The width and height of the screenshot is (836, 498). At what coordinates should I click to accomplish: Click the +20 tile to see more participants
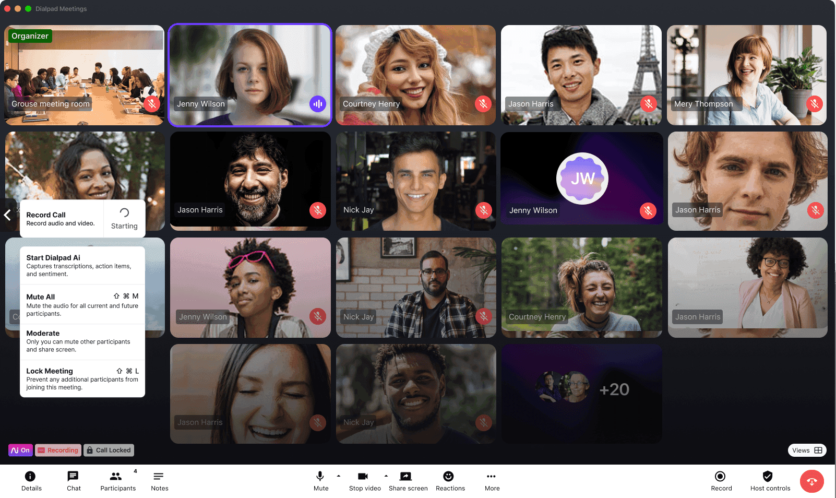pyautogui.click(x=581, y=394)
